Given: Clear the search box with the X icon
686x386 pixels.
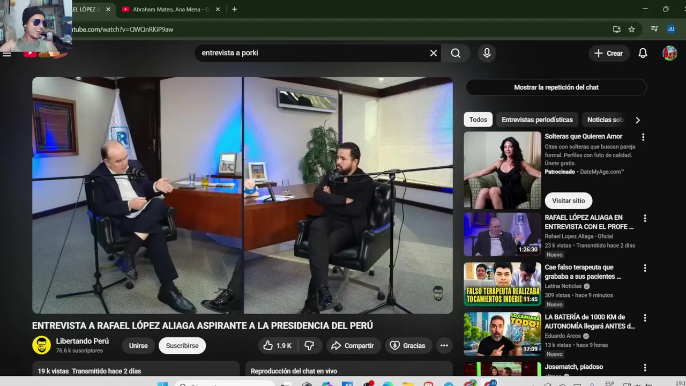Looking at the screenshot, I should click(x=434, y=53).
